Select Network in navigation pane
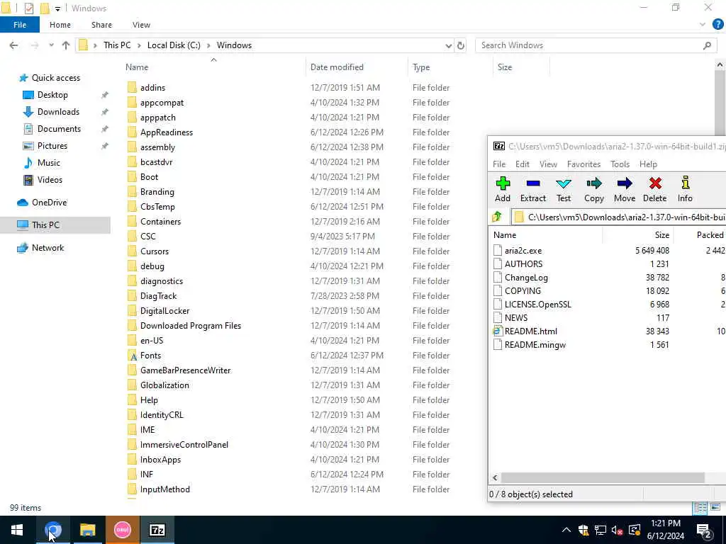The image size is (726, 544). click(48, 248)
